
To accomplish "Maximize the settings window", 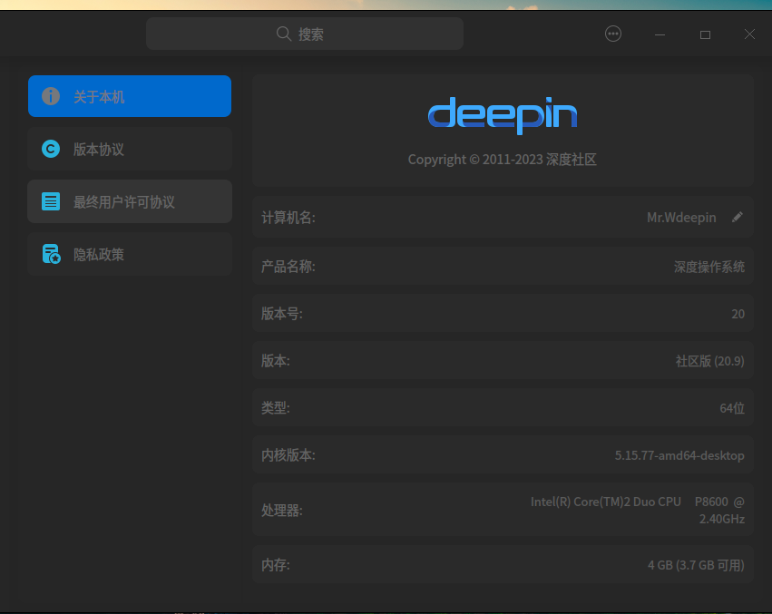I will [705, 34].
